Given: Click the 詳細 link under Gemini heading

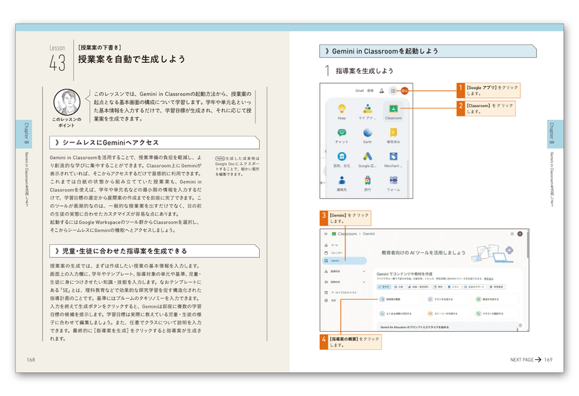Looking at the screenshot, I should click(x=489, y=279).
